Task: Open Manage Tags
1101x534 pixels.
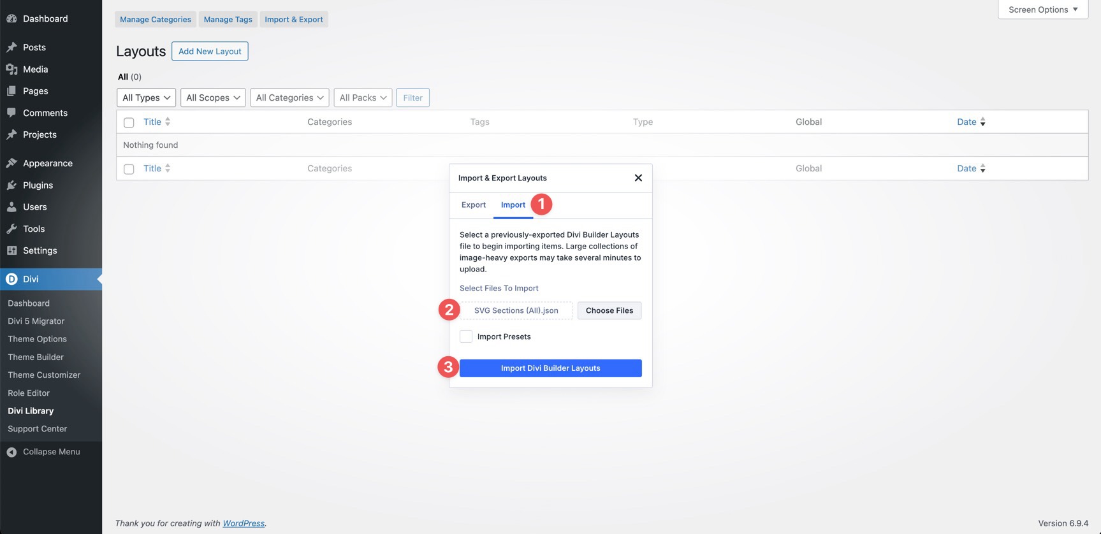Action: [x=228, y=19]
